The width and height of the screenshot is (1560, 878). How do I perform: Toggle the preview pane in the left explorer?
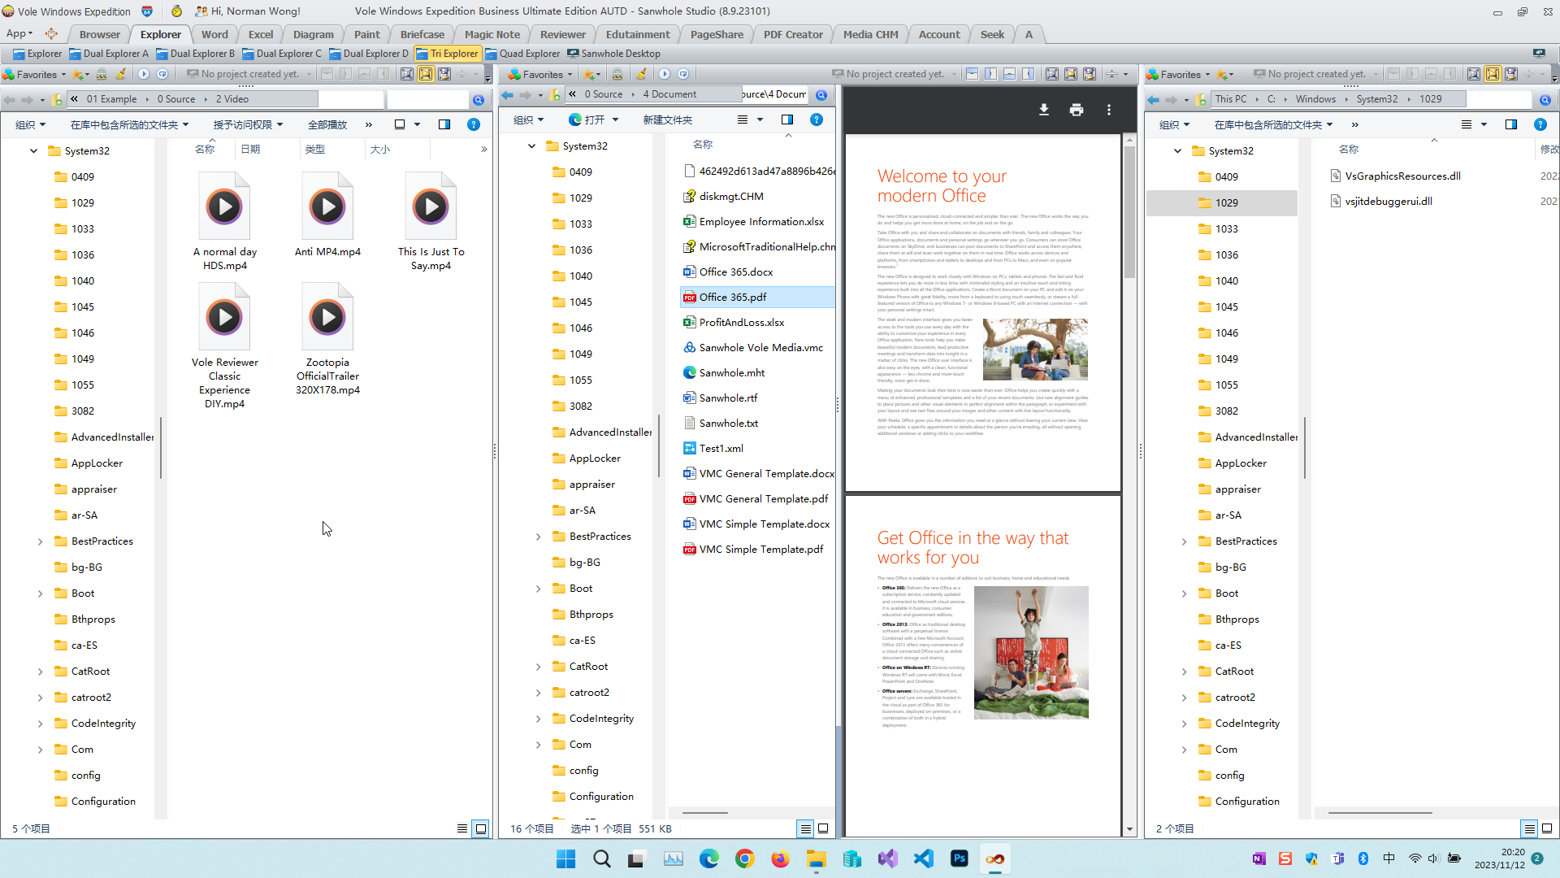tap(444, 124)
